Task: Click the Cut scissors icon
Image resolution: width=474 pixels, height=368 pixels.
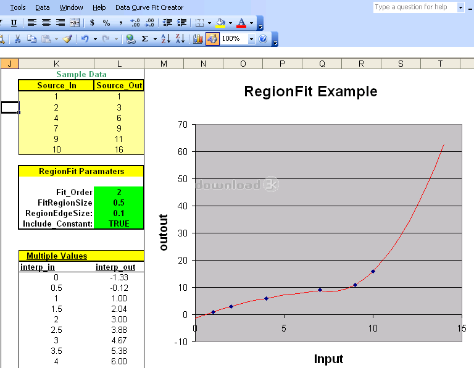Action: (18, 39)
